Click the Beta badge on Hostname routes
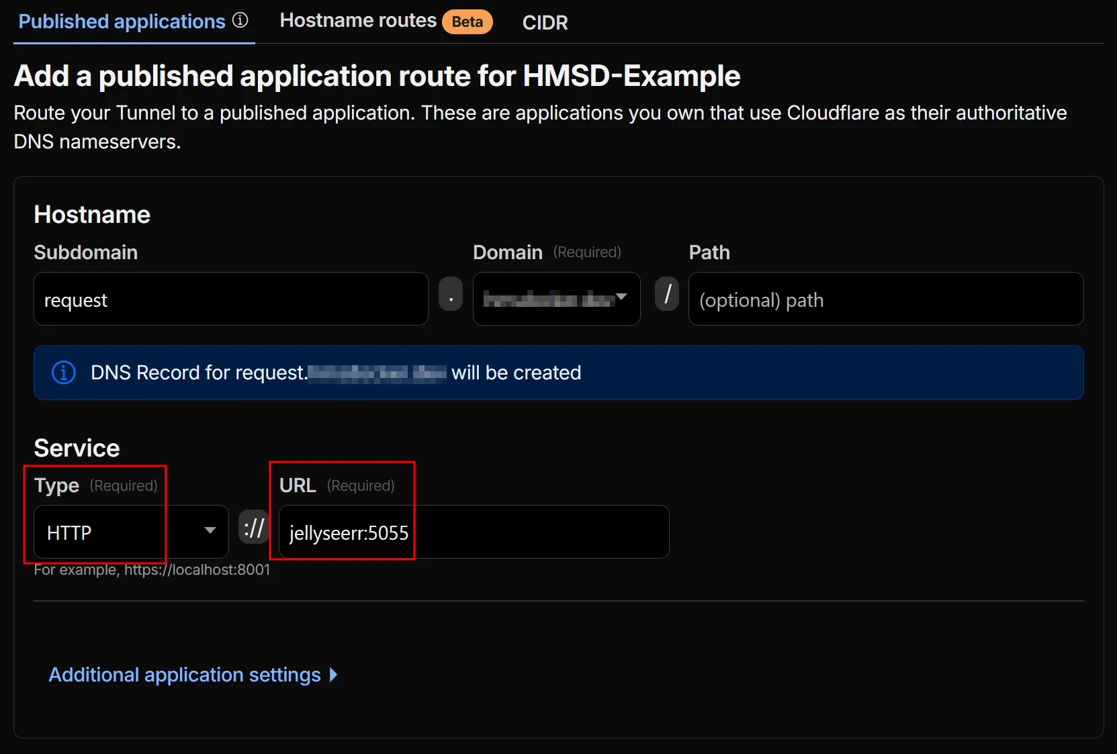The width and height of the screenshot is (1117, 754). [x=467, y=21]
